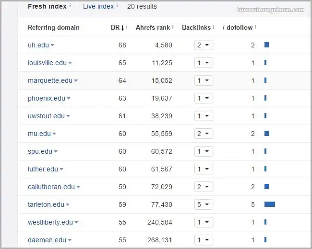Image resolution: width=312 pixels, height=249 pixels.
Task: Open backlinks dropdown for westliberty.edu row
Action: tap(204, 222)
